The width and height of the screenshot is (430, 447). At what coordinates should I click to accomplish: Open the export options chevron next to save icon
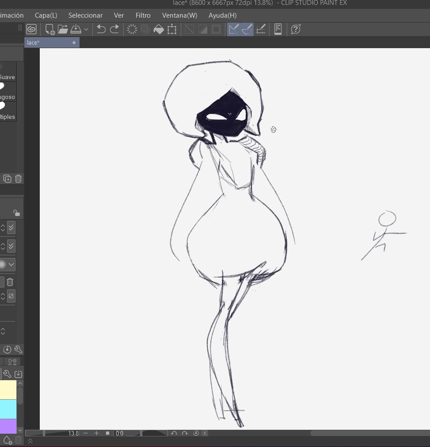[x=87, y=29]
